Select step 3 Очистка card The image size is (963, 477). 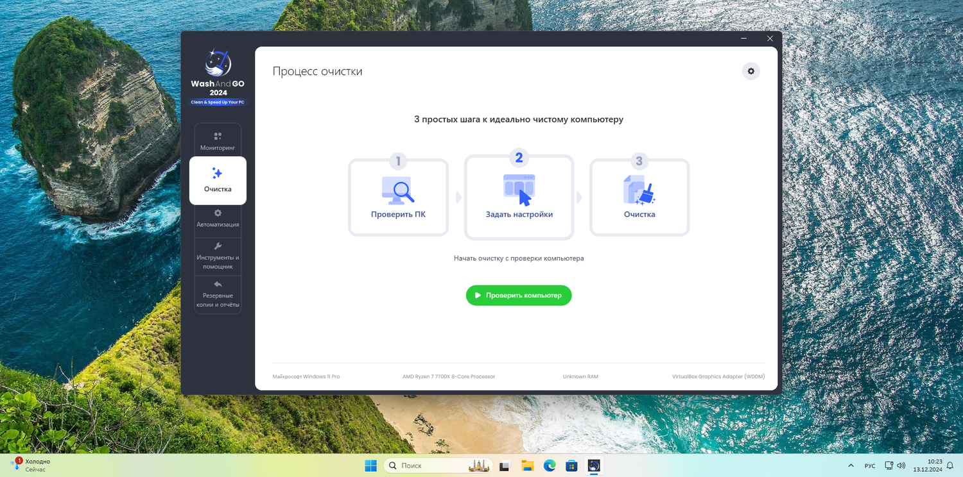(639, 197)
